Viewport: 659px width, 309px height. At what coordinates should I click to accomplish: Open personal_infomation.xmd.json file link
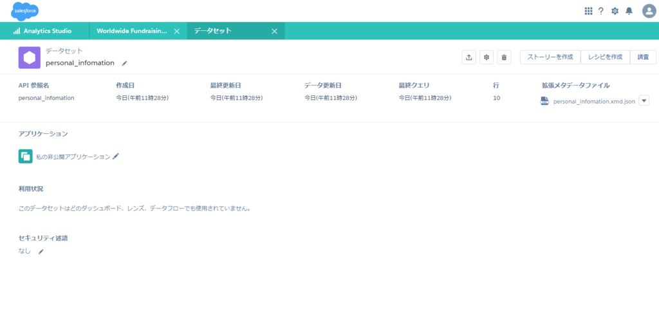pyautogui.click(x=594, y=101)
